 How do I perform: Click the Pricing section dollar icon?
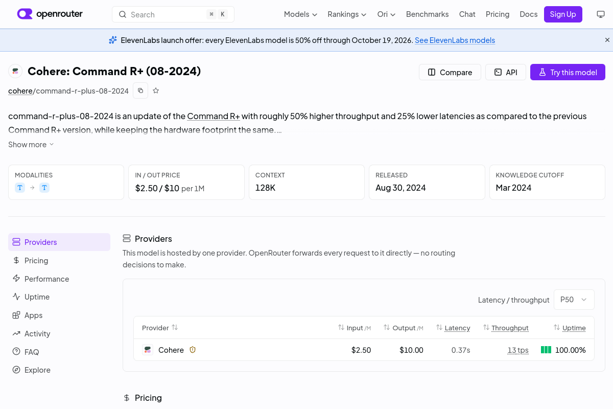(127, 398)
